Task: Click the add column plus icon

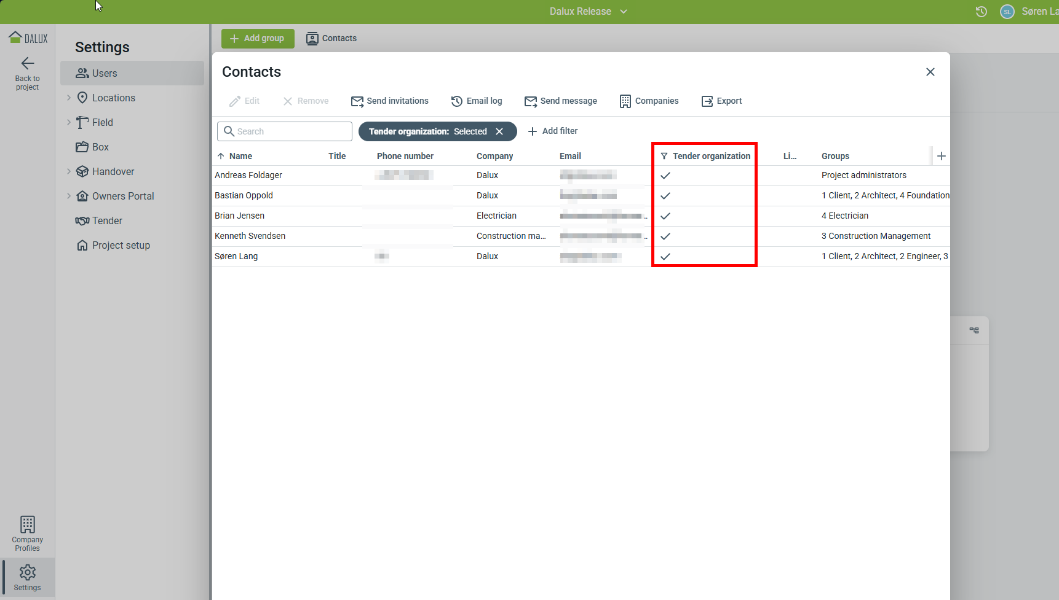Action: [x=941, y=156]
